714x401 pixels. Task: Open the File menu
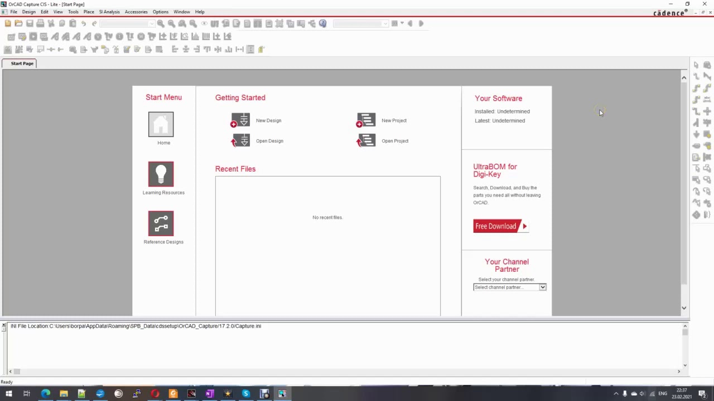coord(13,12)
